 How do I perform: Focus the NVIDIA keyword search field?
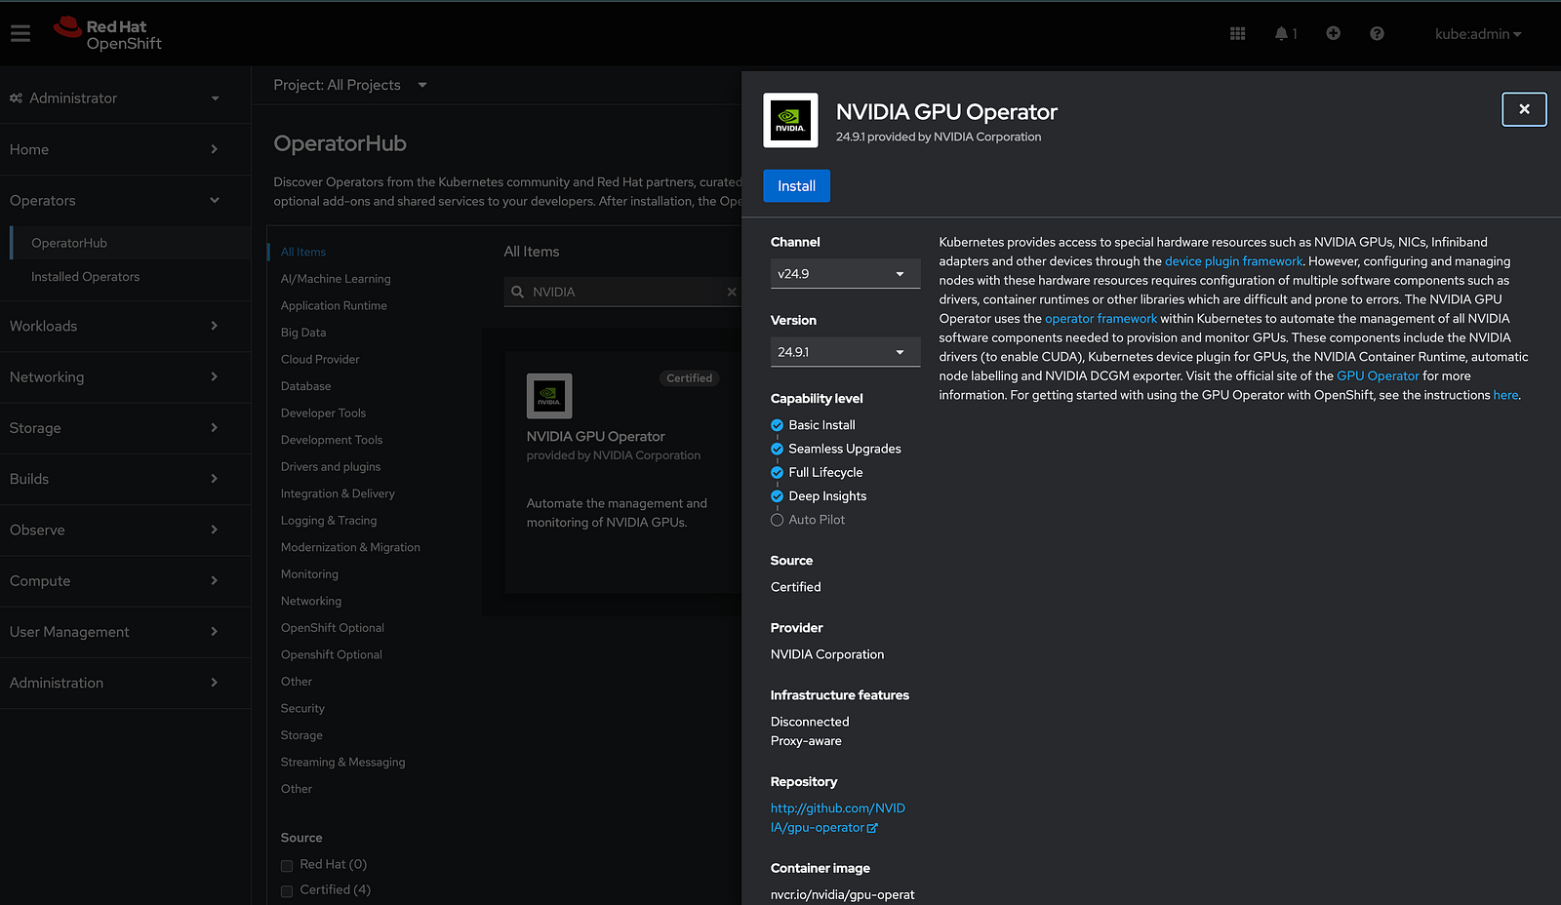[x=622, y=292]
